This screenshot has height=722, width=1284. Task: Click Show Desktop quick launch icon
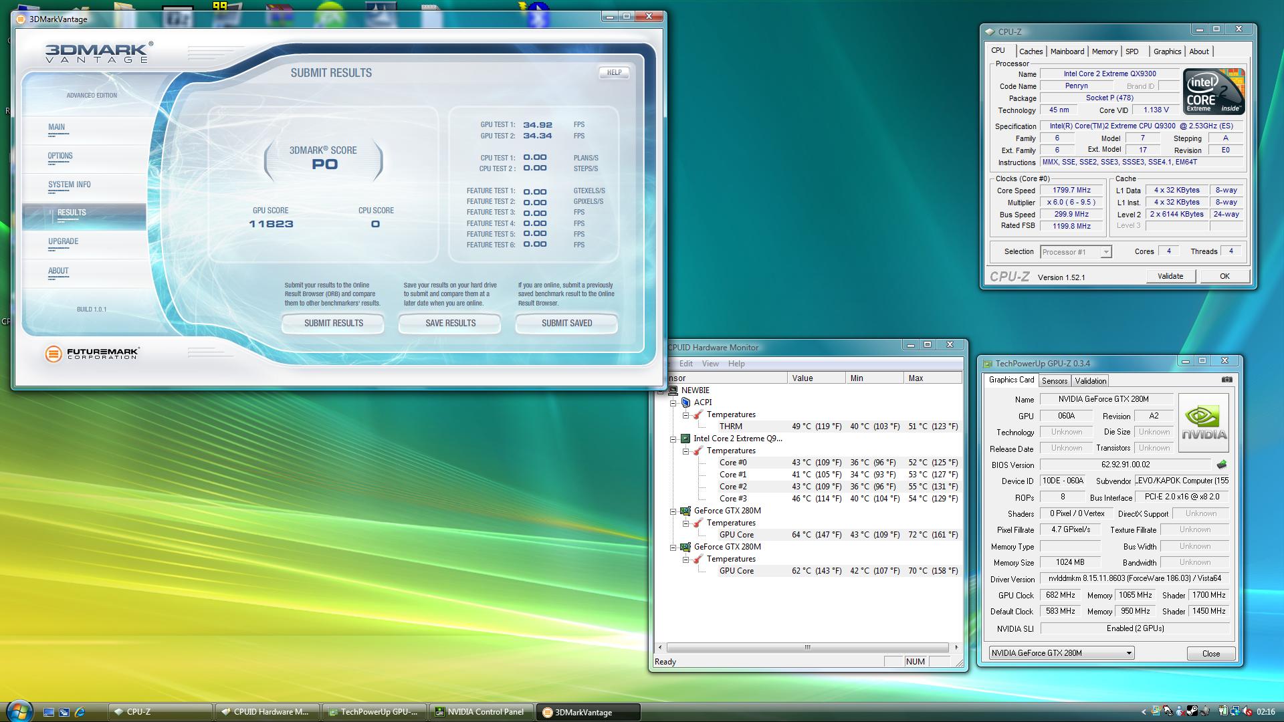[49, 712]
